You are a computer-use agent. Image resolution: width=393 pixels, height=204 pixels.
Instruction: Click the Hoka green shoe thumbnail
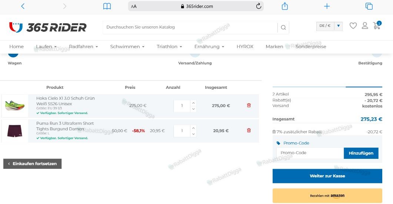point(15,106)
